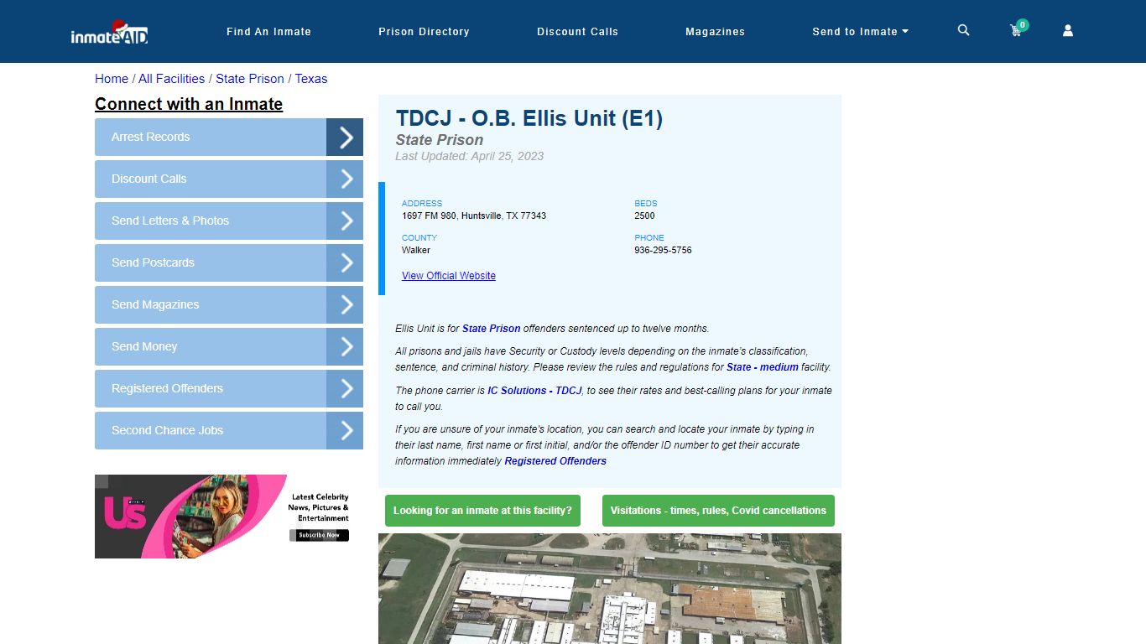Open Prison Directory menu item

pos(424,32)
